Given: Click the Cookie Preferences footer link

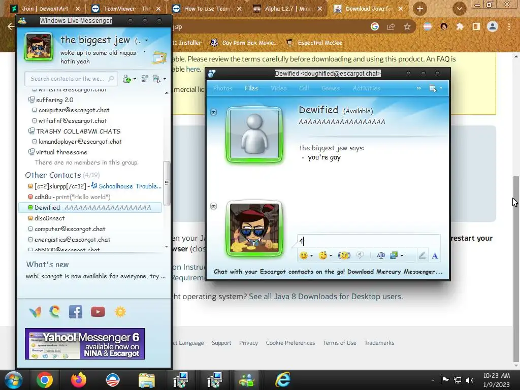Looking at the screenshot, I should [x=290, y=343].
